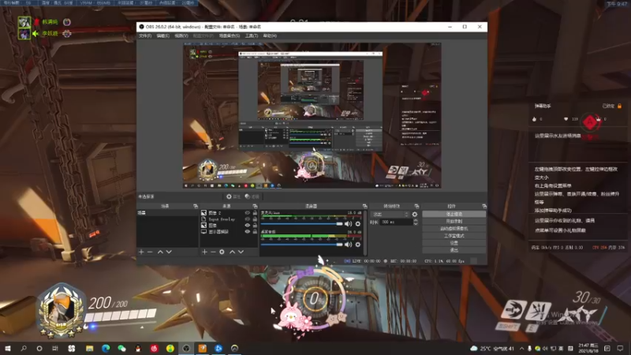Add a new scene with the plus icon
Viewport: 631px width, 355px height.
141,252
